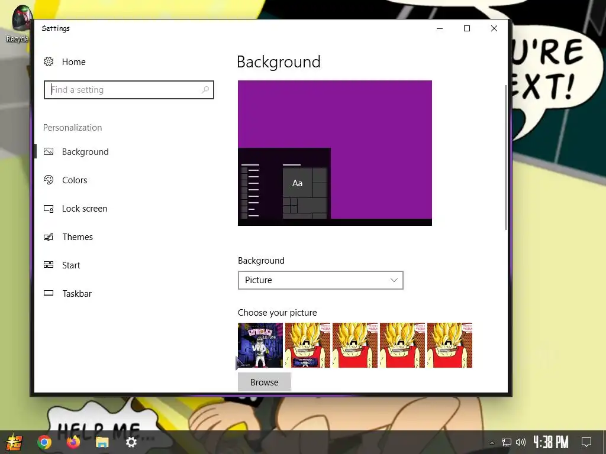Open the Background page in Personalization
This screenshot has height=454, width=606.
click(x=85, y=152)
